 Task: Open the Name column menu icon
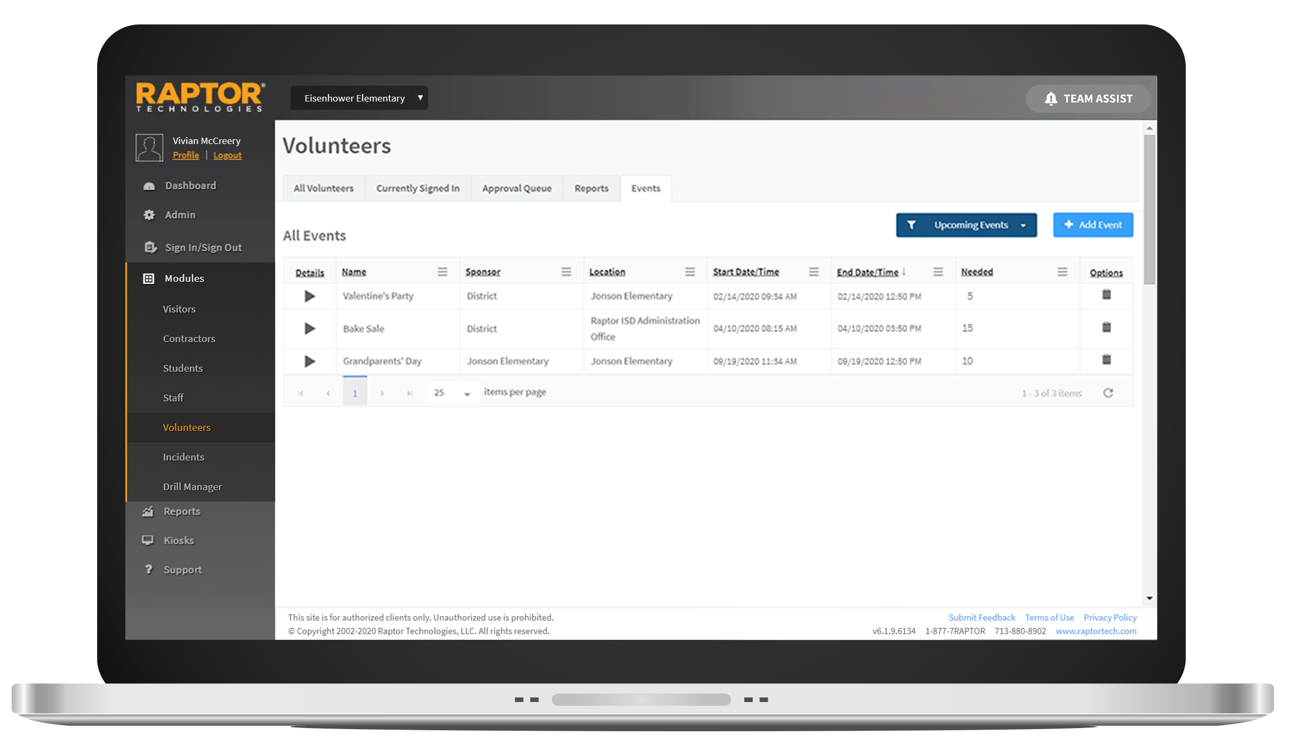click(443, 272)
